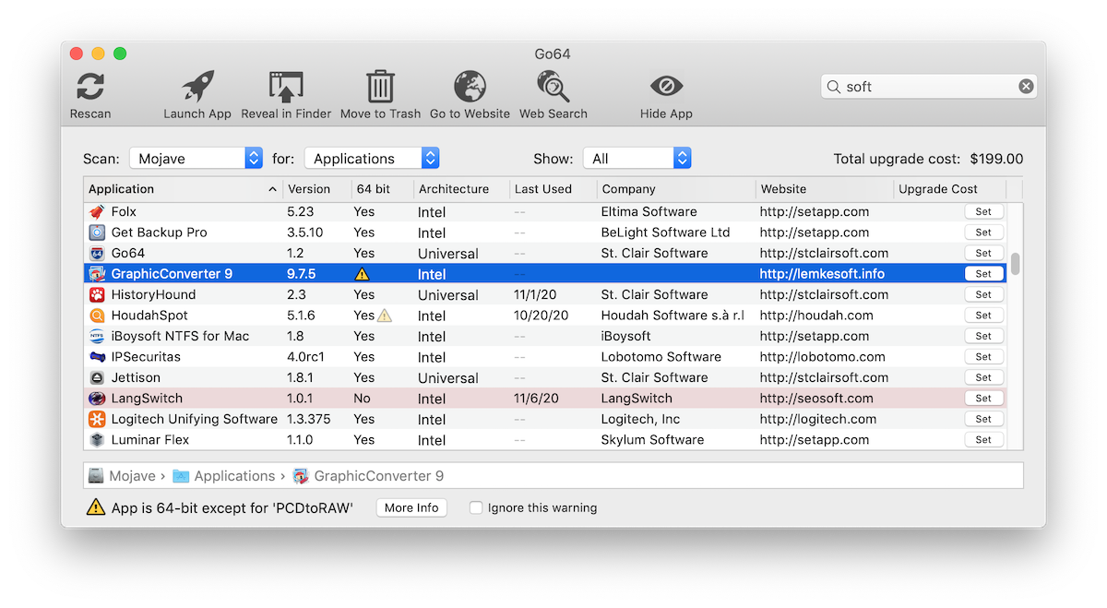Screen dimensions: 1107x608
Task: Click the Reveal in Finder icon
Action: [286, 88]
